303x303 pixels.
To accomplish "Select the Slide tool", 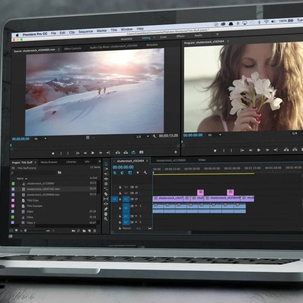I will click(x=106, y=204).
